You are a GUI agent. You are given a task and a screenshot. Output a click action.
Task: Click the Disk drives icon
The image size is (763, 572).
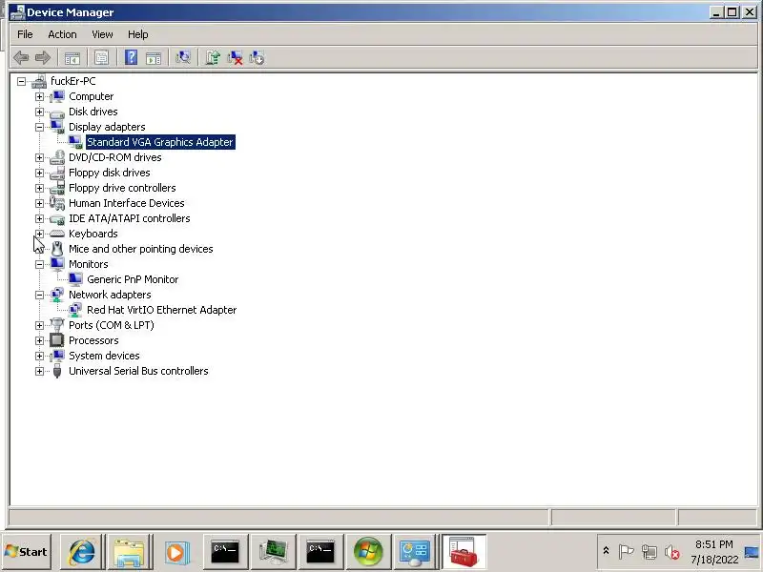pyautogui.click(x=57, y=112)
